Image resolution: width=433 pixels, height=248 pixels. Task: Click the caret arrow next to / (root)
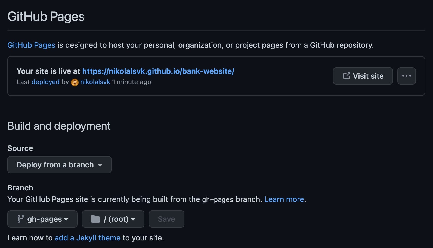(133, 220)
